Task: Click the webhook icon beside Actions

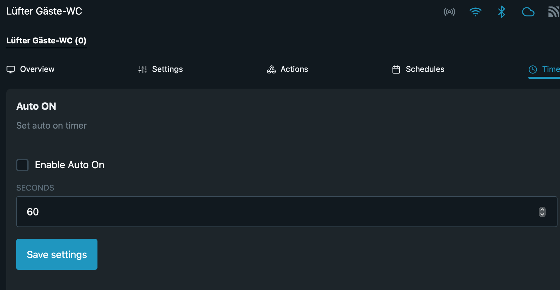Action: click(271, 69)
